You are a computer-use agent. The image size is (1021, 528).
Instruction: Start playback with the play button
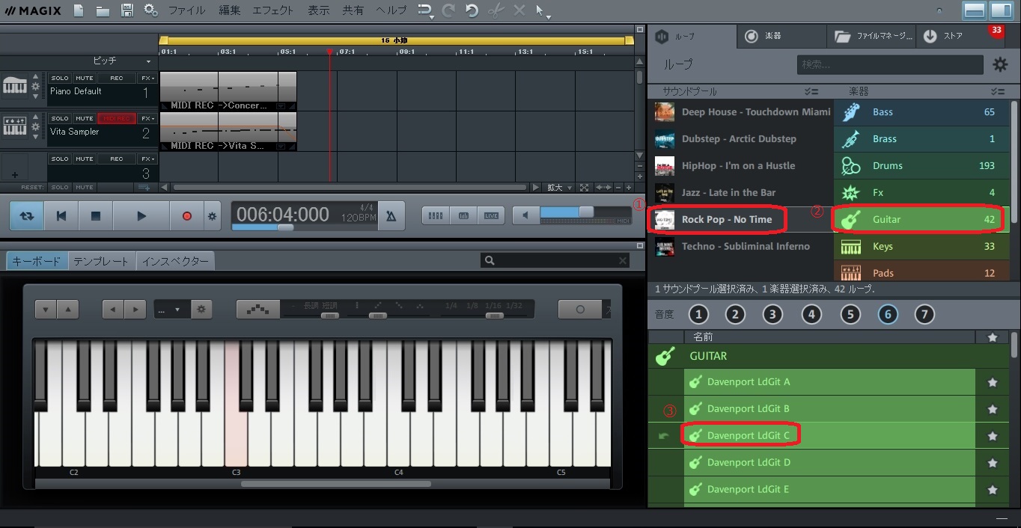(141, 216)
